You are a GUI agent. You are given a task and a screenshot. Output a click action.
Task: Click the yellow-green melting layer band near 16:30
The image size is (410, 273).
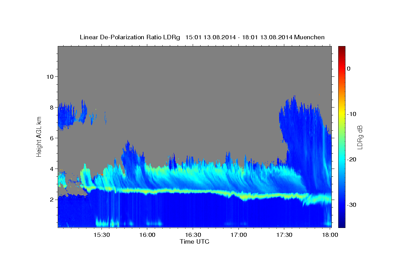(193, 191)
